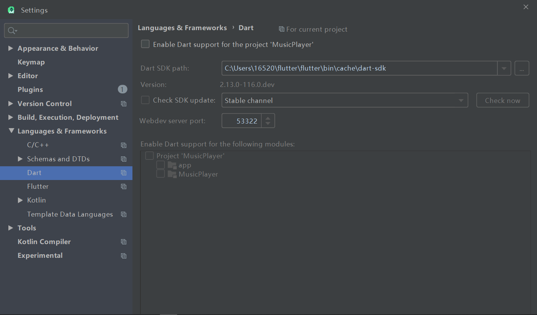
Task: Open the Stable channel dropdown
Action: coord(345,100)
